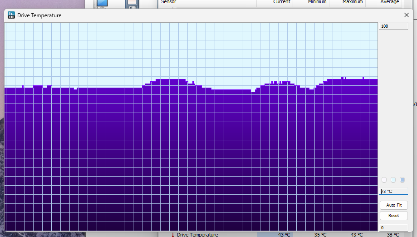Click the graph maximum value field showing 100
The width and height of the screenshot is (417, 237).
pos(393,26)
